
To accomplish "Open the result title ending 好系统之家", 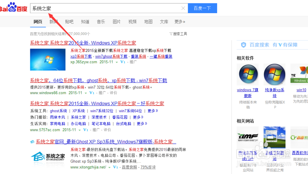I will (97, 103).
